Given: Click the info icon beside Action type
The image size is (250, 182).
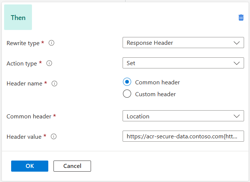Looking at the screenshot, I should [49, 63].
